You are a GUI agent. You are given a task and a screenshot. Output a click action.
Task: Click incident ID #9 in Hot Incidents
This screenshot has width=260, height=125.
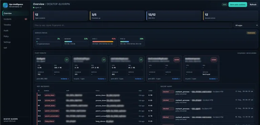point(39,106)
